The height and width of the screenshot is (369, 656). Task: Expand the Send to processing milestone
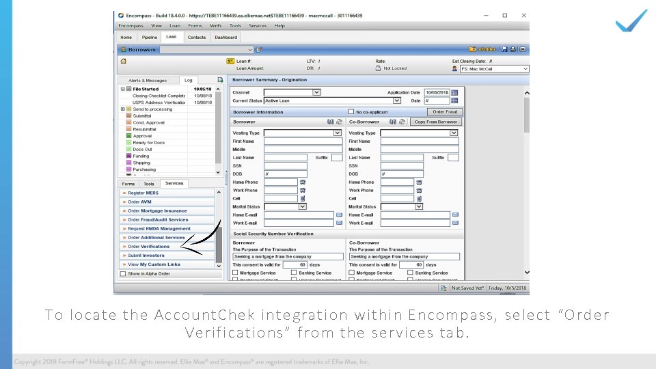click(123, 109)
